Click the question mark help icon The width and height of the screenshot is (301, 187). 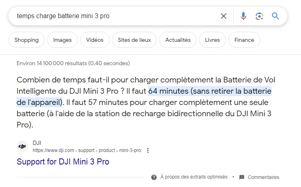click(x=154, y=177)
